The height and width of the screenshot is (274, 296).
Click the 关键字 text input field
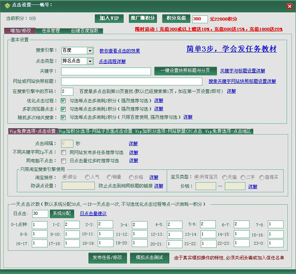click(106, 71)
